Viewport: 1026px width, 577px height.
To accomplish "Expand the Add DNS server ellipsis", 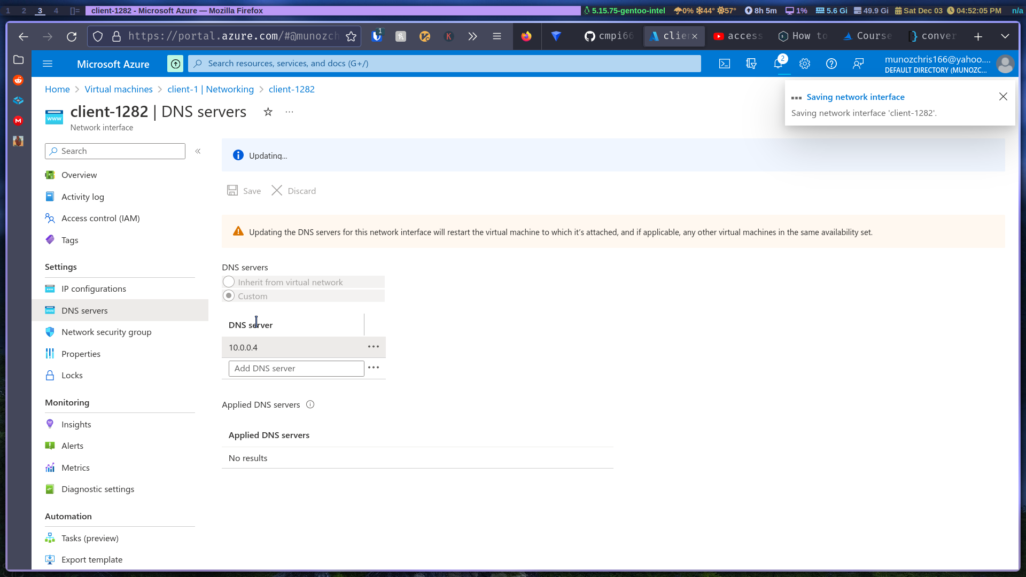I will 374,367.
